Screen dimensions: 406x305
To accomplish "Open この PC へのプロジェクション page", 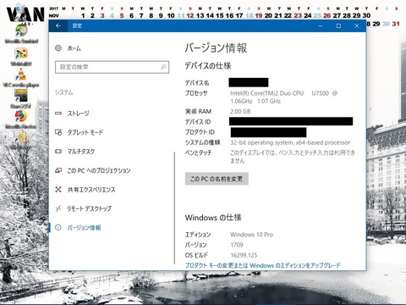I will click(99, 170).
